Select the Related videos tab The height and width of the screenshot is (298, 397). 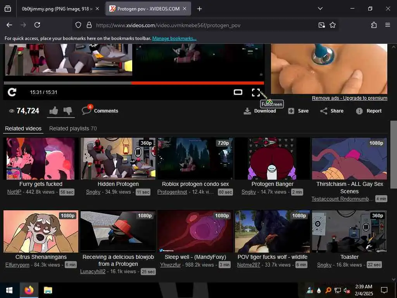[23, 128]
